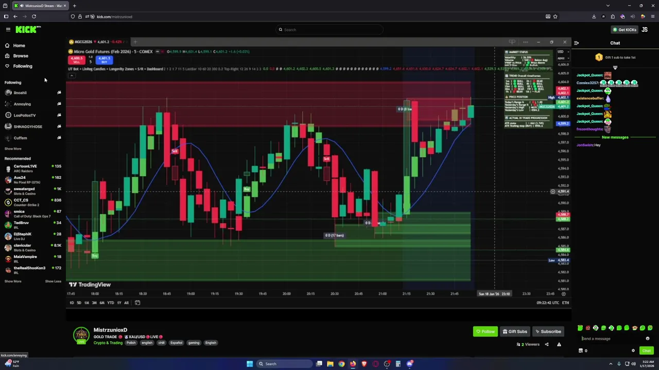Click the gift leaderboard expand arrow in chat
Screen dimensions: 659x370
[x=615, y=67]
